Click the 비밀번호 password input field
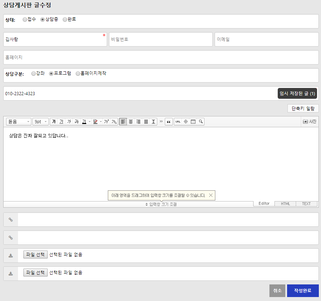Image resolution: width=321 pixels, height=301 pixels. click(x=160, y=39)
